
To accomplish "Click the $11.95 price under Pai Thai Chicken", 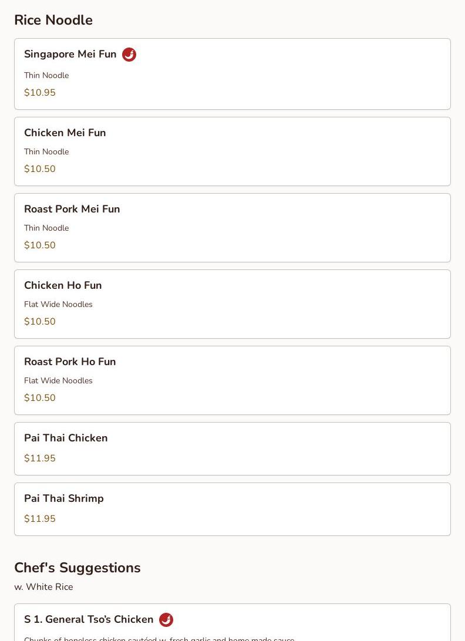I will (40, 458).
